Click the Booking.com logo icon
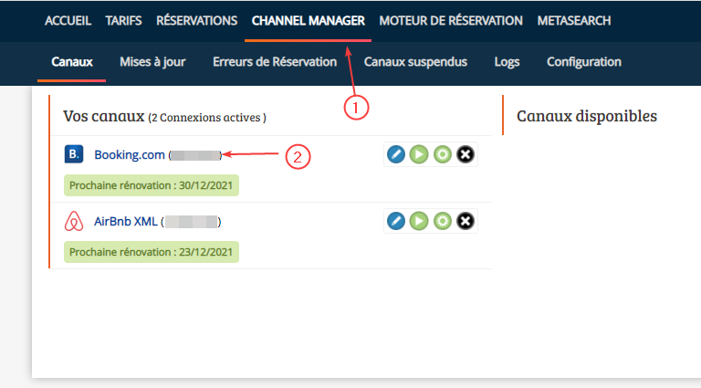 pos(74,154)
